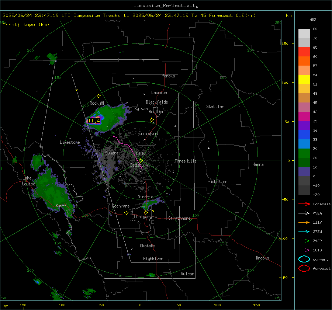Click the 'Annot: tops (km)' label
The width and height of the screenshot is (332, 310).
point(26,25)
